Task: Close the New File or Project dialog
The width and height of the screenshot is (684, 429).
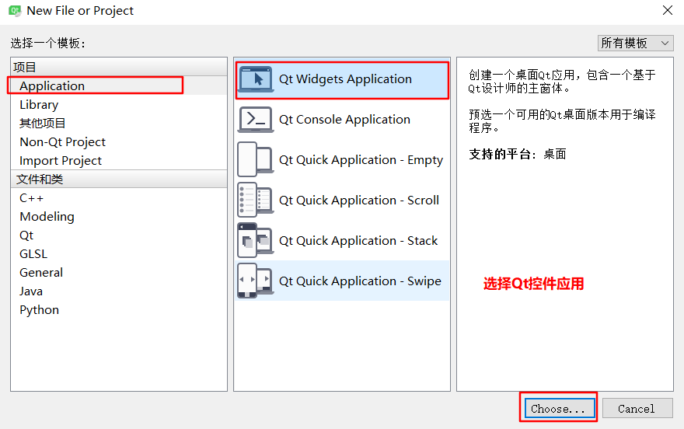Action: click(x=668, y=10)
